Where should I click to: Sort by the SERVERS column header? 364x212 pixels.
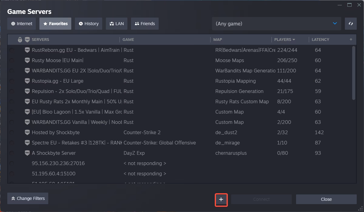40,39
